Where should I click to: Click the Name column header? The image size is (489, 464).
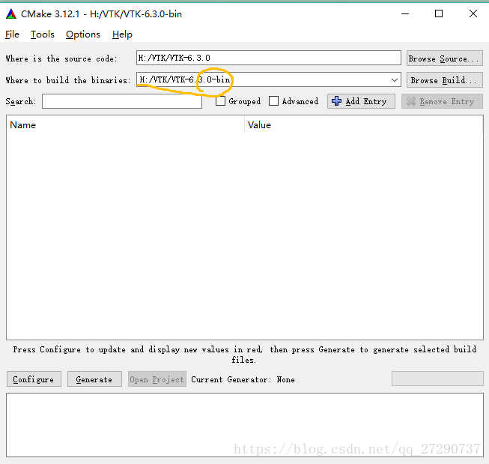coord(125,125)
